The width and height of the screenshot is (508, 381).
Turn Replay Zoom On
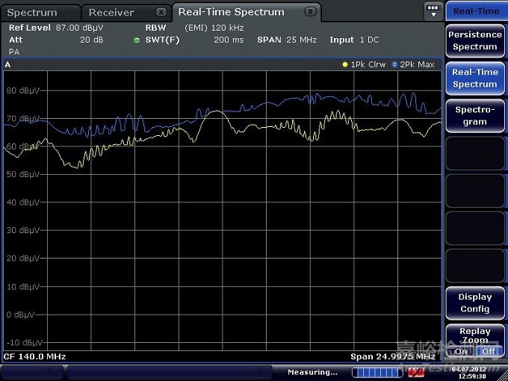(x=461, y=351)
